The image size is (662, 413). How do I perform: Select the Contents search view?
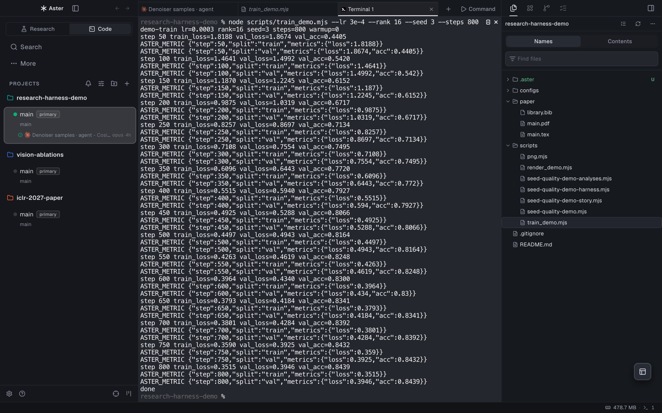pyautogui.click(x=619, y=41)
